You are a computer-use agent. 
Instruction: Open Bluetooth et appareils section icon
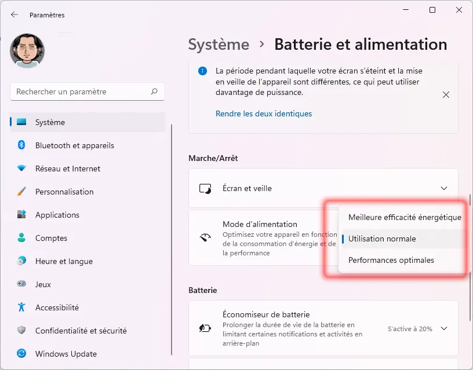coord(21,145)
